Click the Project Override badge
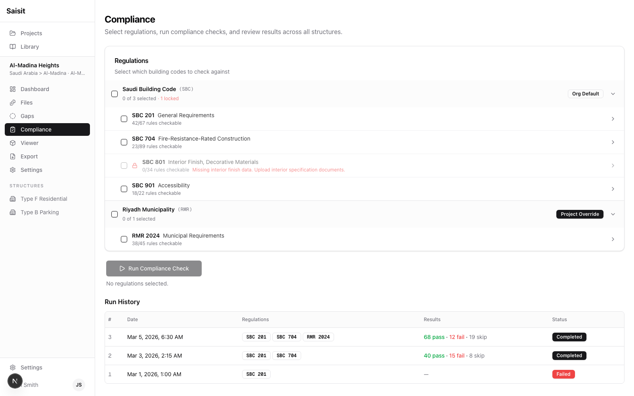 580,214
